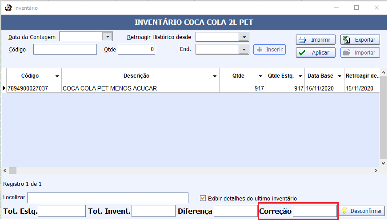Click the printer icon on Imprimir
This screenshot has height=220, width=388.
(302, 40)
